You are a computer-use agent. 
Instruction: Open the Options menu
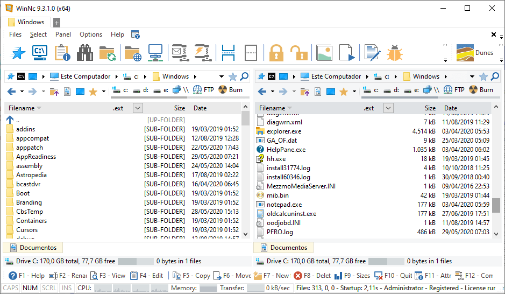coord(91,34)
